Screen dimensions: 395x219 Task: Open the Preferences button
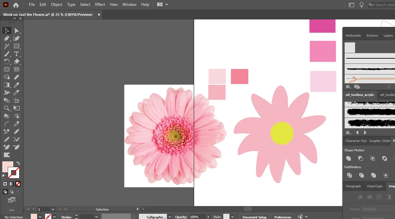pos(283,217)
